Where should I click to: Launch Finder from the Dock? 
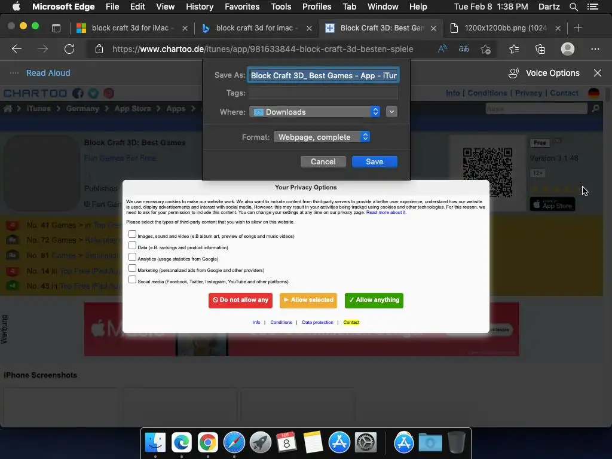click(x=155, y=442)
